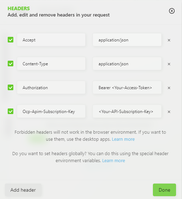
Task: Edit the Accept value application/json field
Action: coord(127,40)
